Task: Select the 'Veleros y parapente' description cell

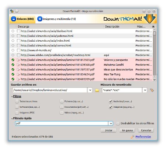Action: [x=116, y=60]
